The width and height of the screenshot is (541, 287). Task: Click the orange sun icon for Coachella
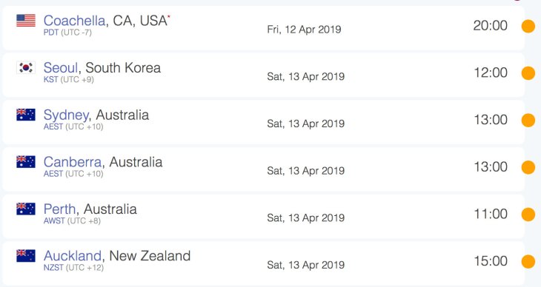click(528, 26)
